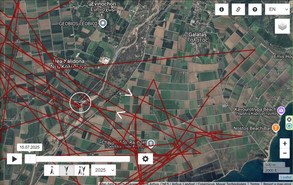The width and height of the screenshot is (293, 185).
Task: Open the info panel button
Action: point(222,10)
